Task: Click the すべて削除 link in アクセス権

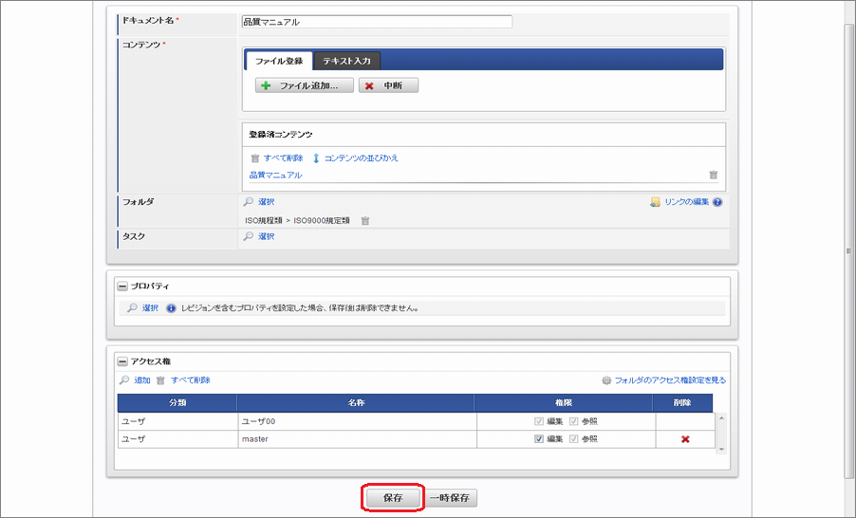Action: [191, 379]
